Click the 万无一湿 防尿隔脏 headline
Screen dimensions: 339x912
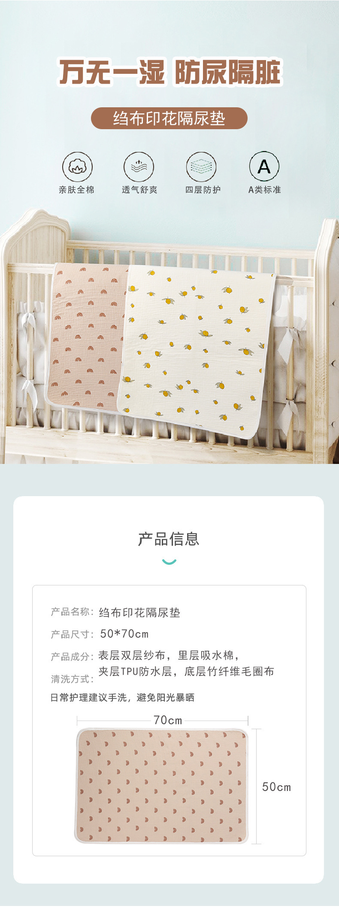[x=170, y=72]
